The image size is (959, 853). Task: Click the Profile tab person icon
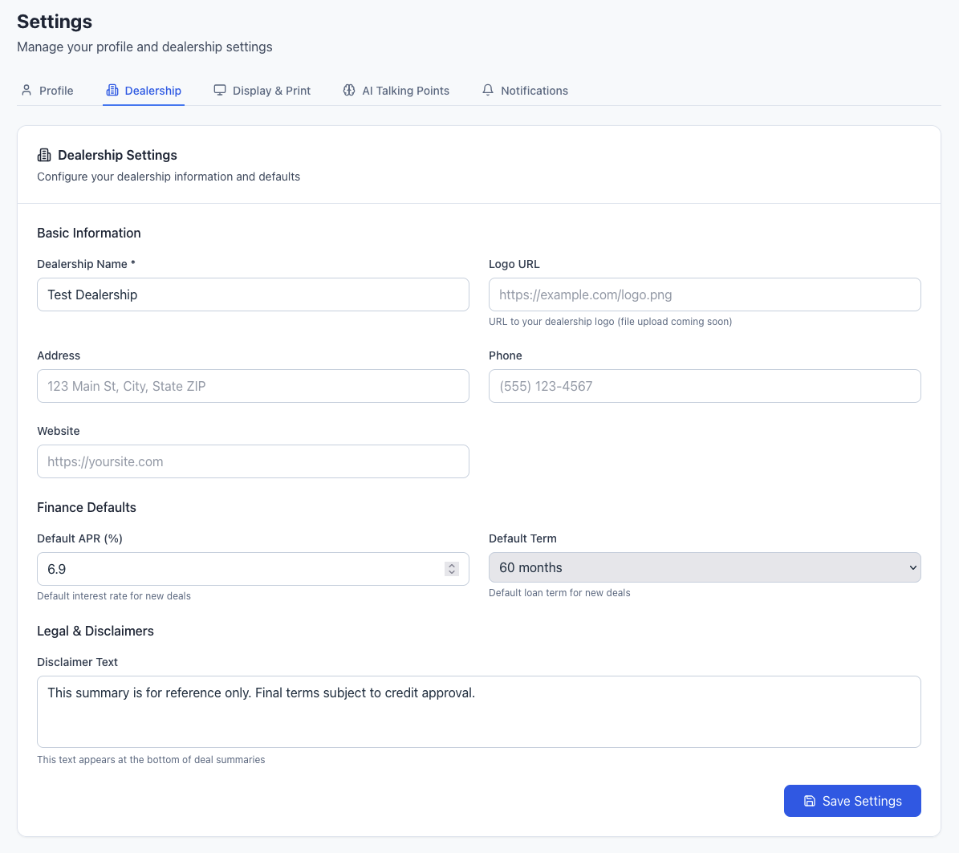point(26,90)
